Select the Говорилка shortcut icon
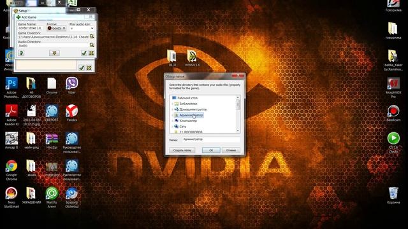Screen dimensions: 408x229 tap(393, 6)
